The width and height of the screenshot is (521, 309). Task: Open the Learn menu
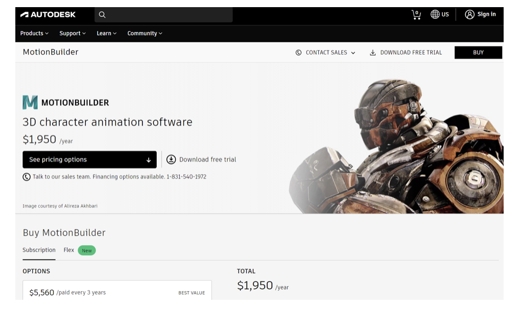[106, 33]
